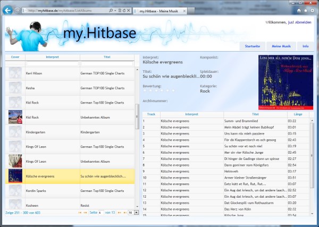Click the track list vertical scrollbar thumb

tap(312, 155)
